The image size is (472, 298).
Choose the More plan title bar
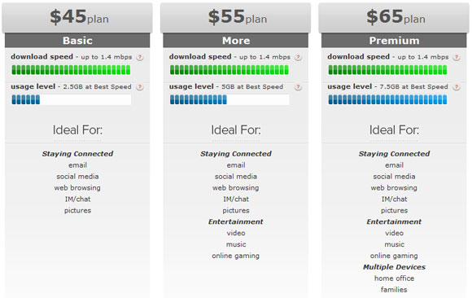(x=236, y=41)
